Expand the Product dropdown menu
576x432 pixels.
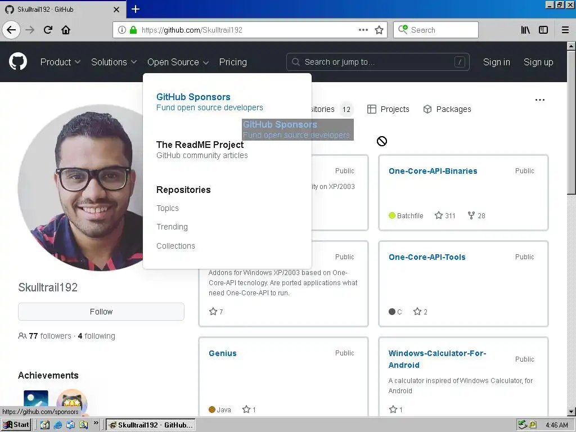click(60, 62)
